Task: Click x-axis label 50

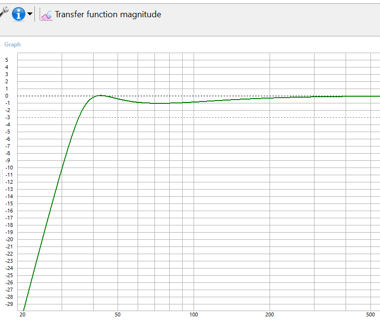Action: pyautogui.click(x=118, y=314)
